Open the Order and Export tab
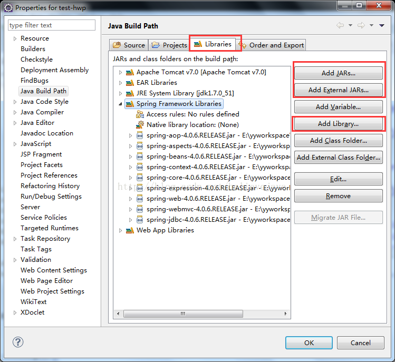Image resolution: width=395 pixels, height=362 pixels. [x=272, y=45]
